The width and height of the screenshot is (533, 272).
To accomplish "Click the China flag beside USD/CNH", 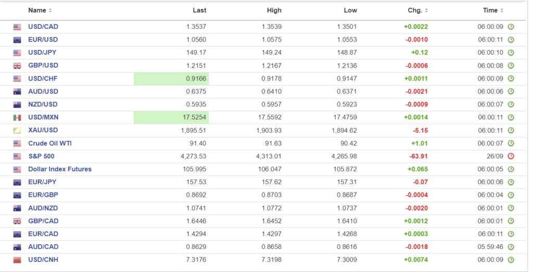I will [x=17, y=260].
